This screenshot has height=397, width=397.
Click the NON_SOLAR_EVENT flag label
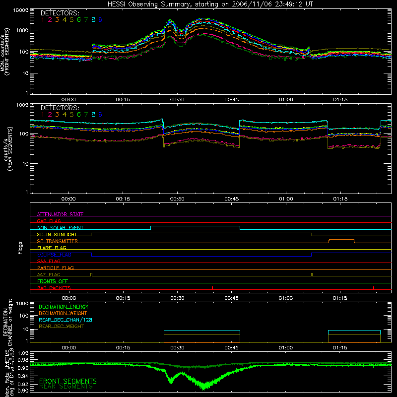click(x=60, y=228)
